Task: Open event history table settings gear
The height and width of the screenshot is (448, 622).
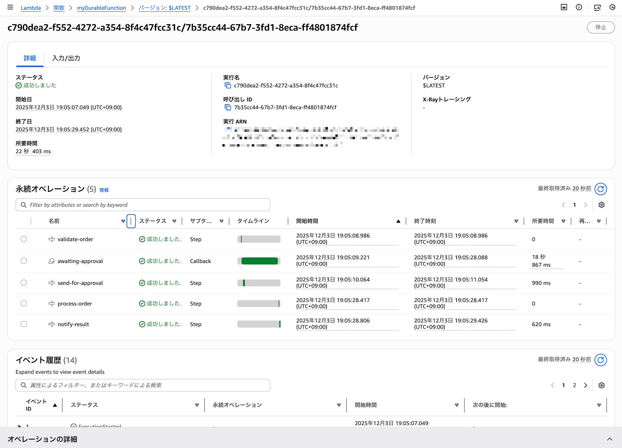Action: [x=601, y=385]
